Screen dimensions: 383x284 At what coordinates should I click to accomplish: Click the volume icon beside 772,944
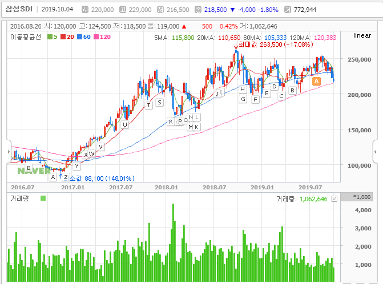(x=288, y=10)
